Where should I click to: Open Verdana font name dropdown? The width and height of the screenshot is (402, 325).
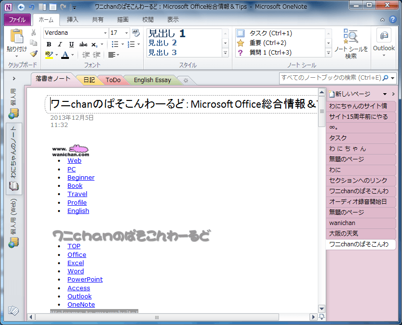(105, 33)
